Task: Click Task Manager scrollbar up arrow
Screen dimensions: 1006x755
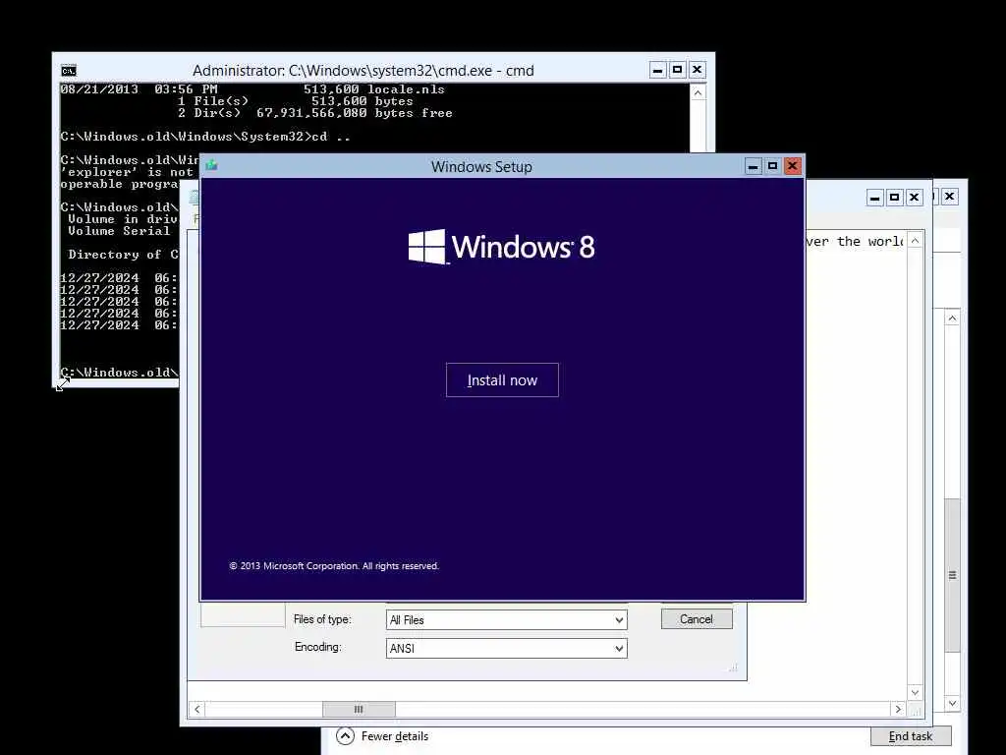Action: 953,319
